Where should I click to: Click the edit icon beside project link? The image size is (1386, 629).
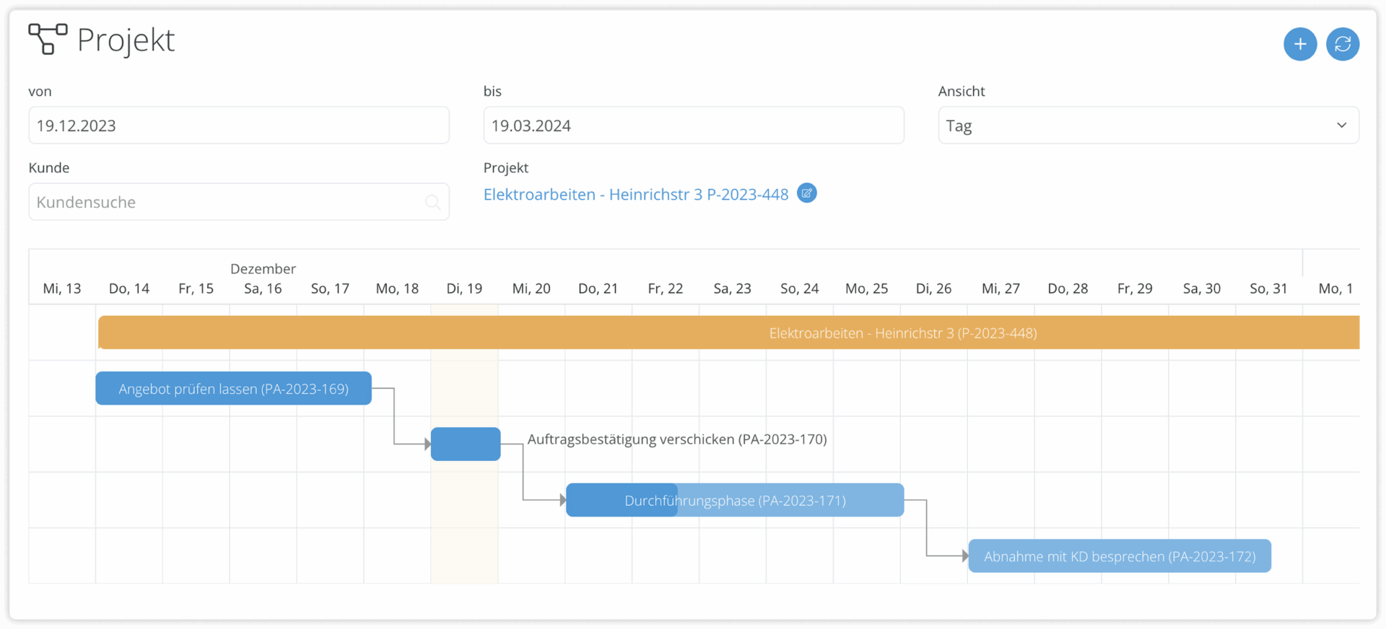pos(806,193)
